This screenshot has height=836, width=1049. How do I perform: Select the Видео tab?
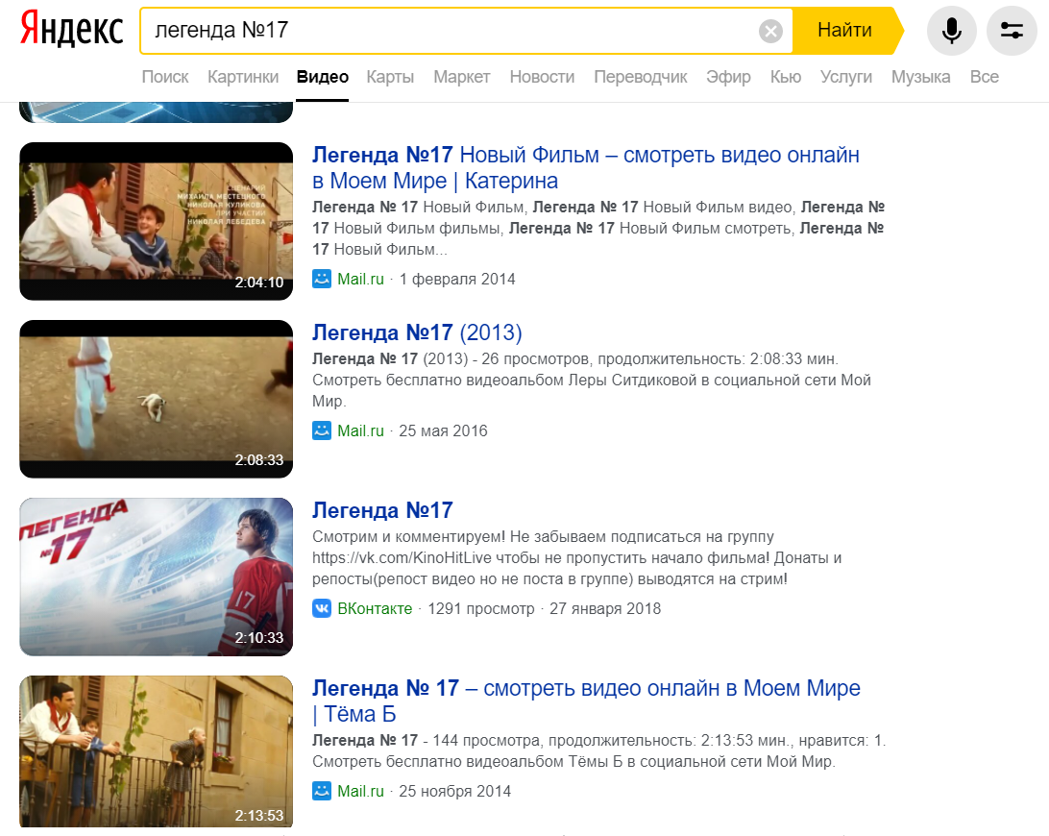point(323,77)
